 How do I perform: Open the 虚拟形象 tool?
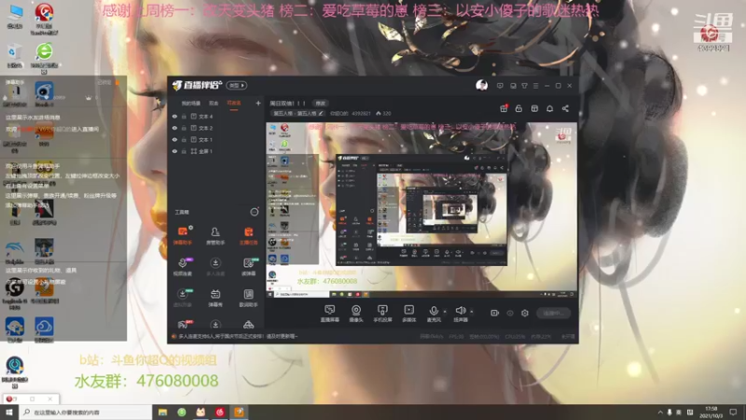[183, 298]
